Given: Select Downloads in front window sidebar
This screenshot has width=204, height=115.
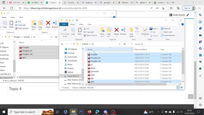Looking at the screenshot, I should pos(71,61).
